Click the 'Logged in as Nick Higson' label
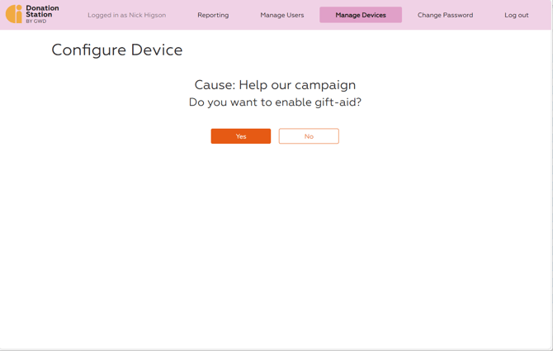The image size is (553, 351). [x=126, y=15]
